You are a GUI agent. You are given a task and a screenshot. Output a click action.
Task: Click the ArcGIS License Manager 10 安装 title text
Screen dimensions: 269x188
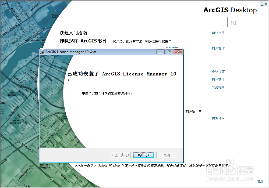(71, 52)
